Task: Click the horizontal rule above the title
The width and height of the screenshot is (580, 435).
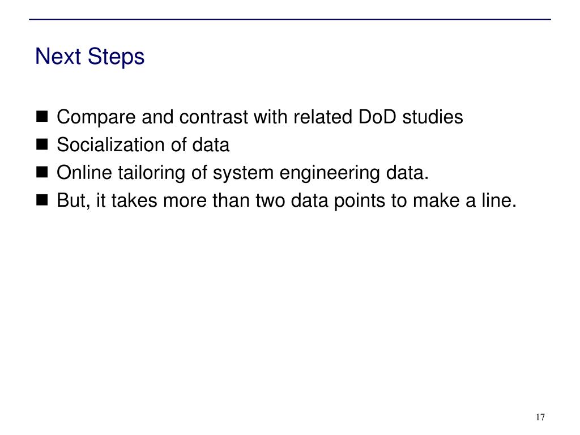Action: (290, 19)
